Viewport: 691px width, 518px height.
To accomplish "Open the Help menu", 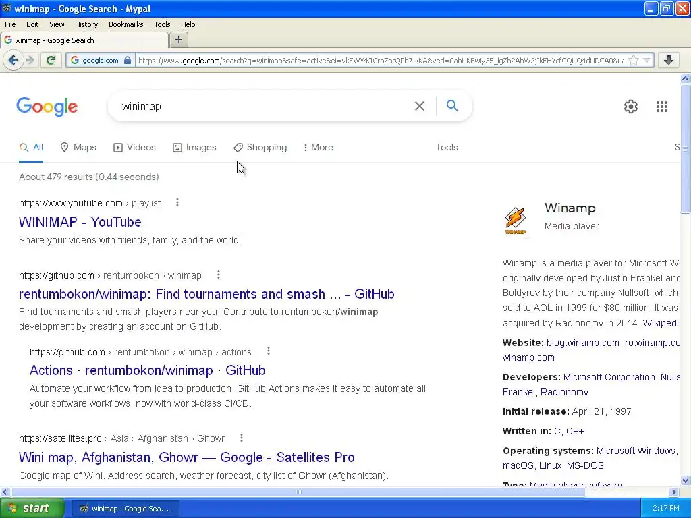I will click(188, 24).
